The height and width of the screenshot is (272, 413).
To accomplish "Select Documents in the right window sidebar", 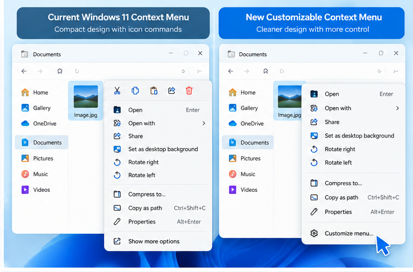I will [248, 143].
